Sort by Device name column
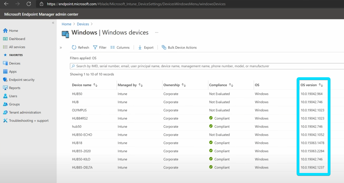 pos(95,85)
